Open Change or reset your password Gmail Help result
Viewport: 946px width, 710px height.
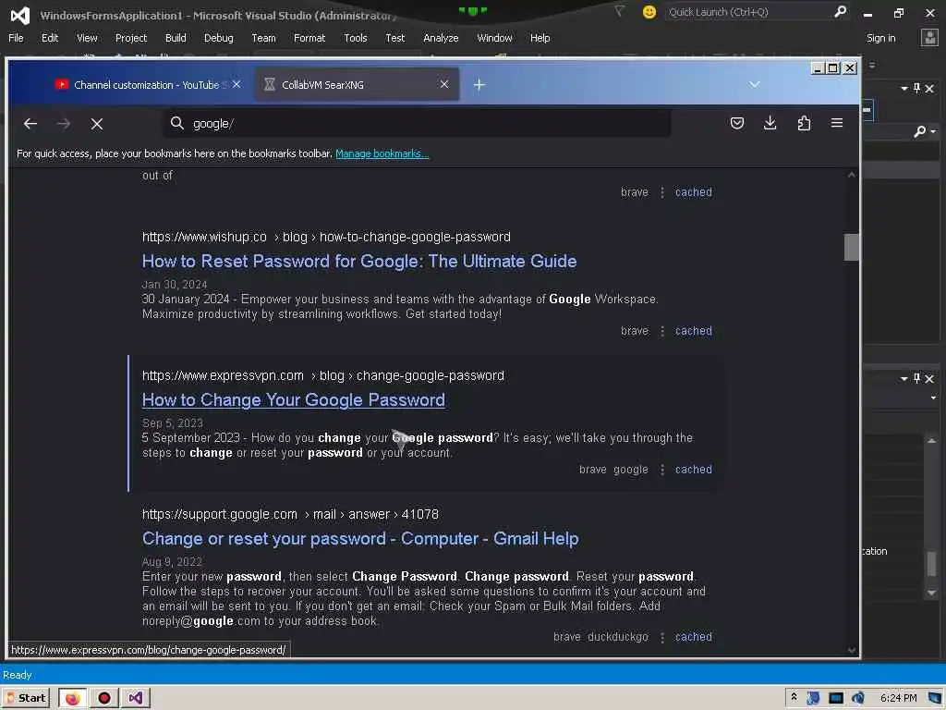coord(360,539)
